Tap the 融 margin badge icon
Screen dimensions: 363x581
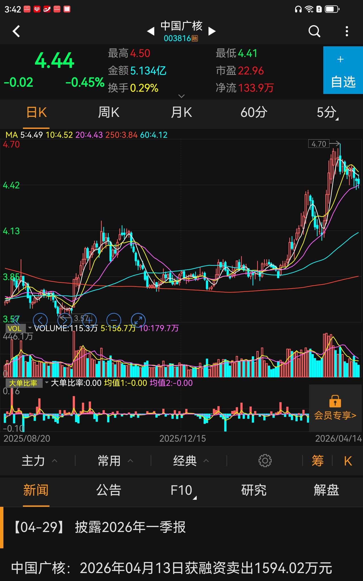tap(195, 38)
